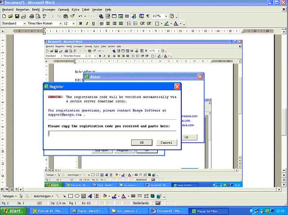This screenshot has height=216, width=288.
Task: Open the Venster menu
Action: (97, 9)
